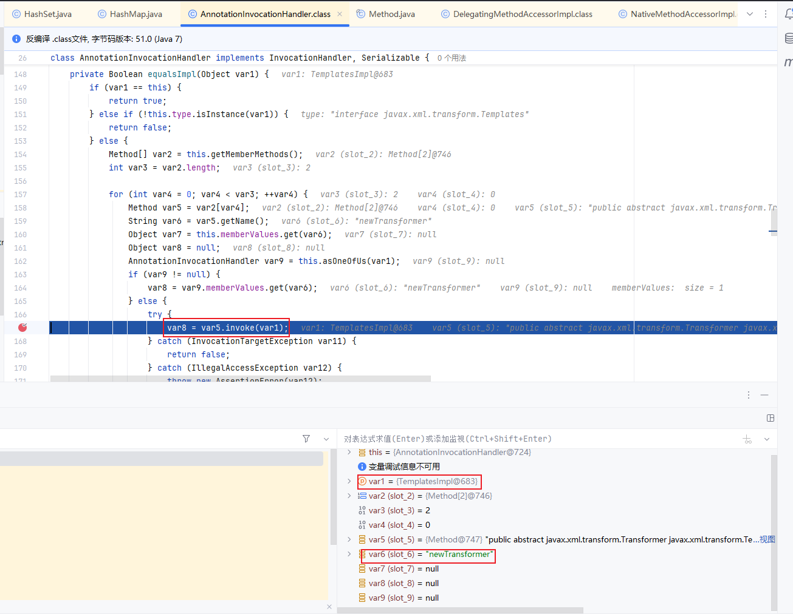Switch to the HashSet.java tab
Screen dimensions: 793x614
(41, 14)
